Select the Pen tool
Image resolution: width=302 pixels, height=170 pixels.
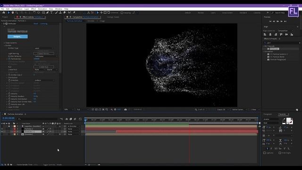pyautogui.click(x=47, y=13)
